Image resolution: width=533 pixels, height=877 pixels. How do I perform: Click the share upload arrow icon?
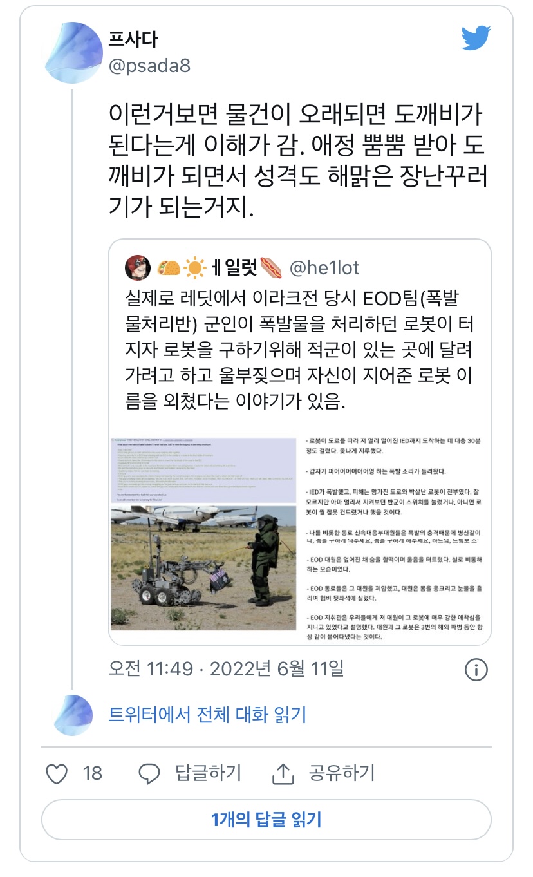(283, 773)
